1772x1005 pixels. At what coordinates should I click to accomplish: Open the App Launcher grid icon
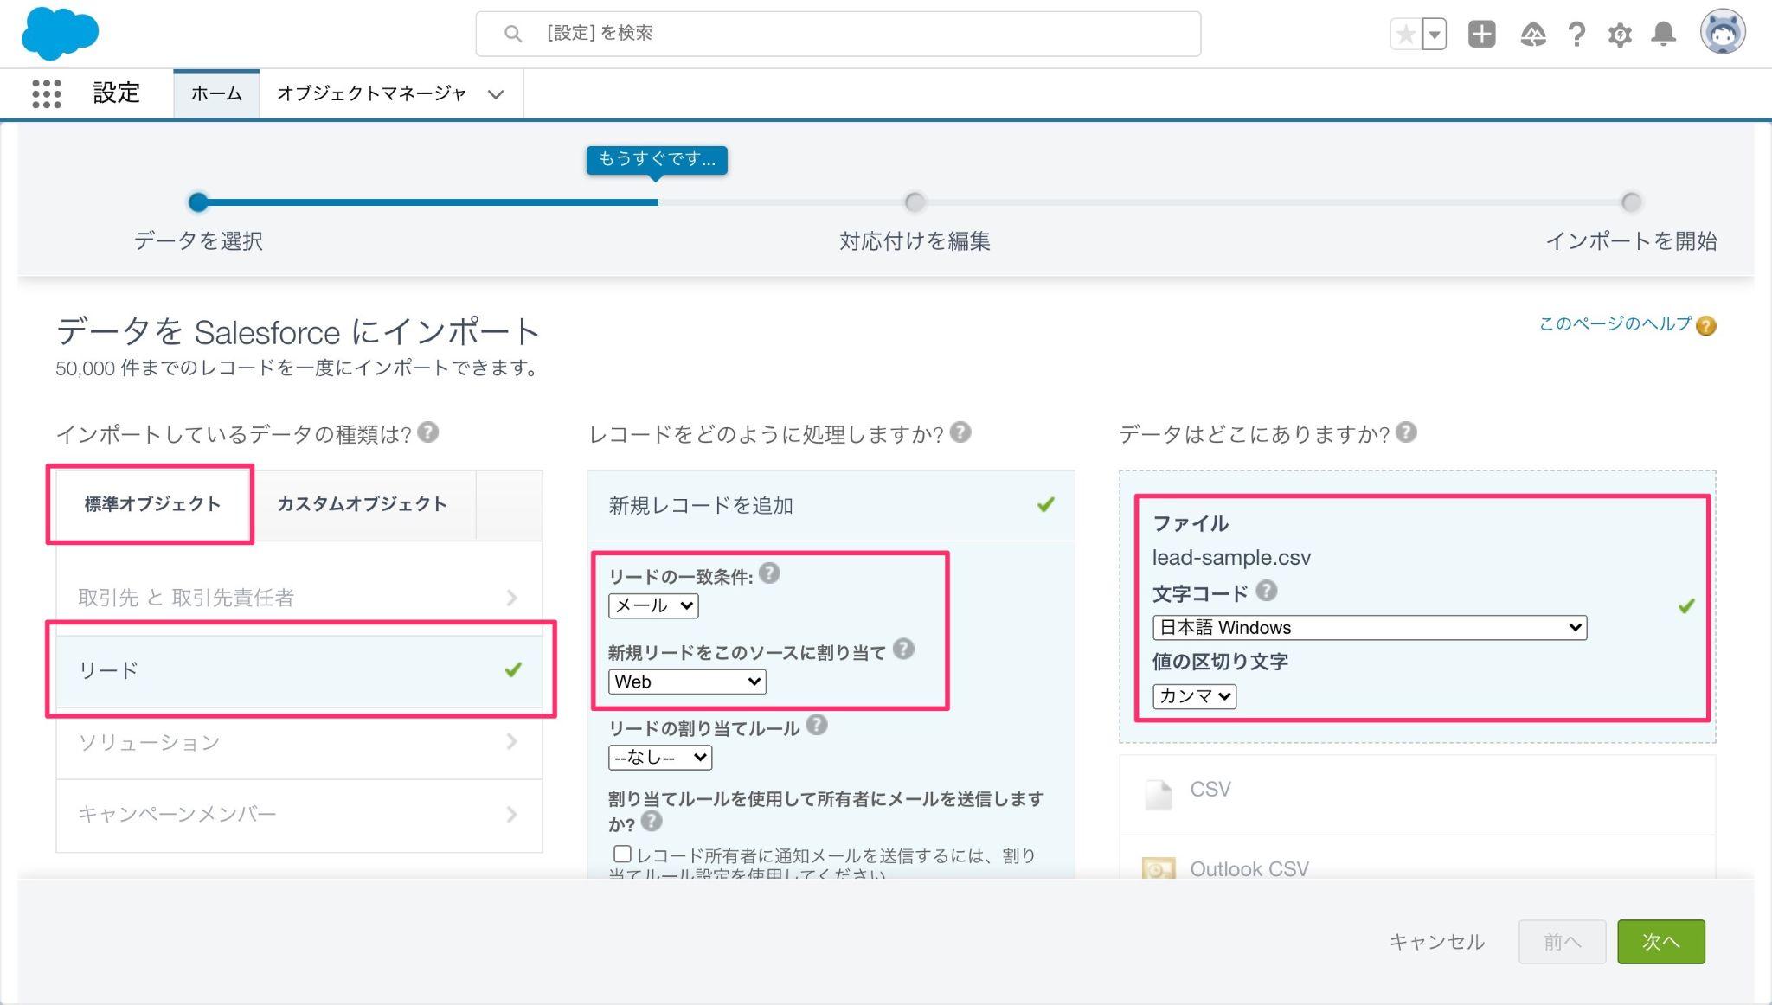[x=47, y=93]
